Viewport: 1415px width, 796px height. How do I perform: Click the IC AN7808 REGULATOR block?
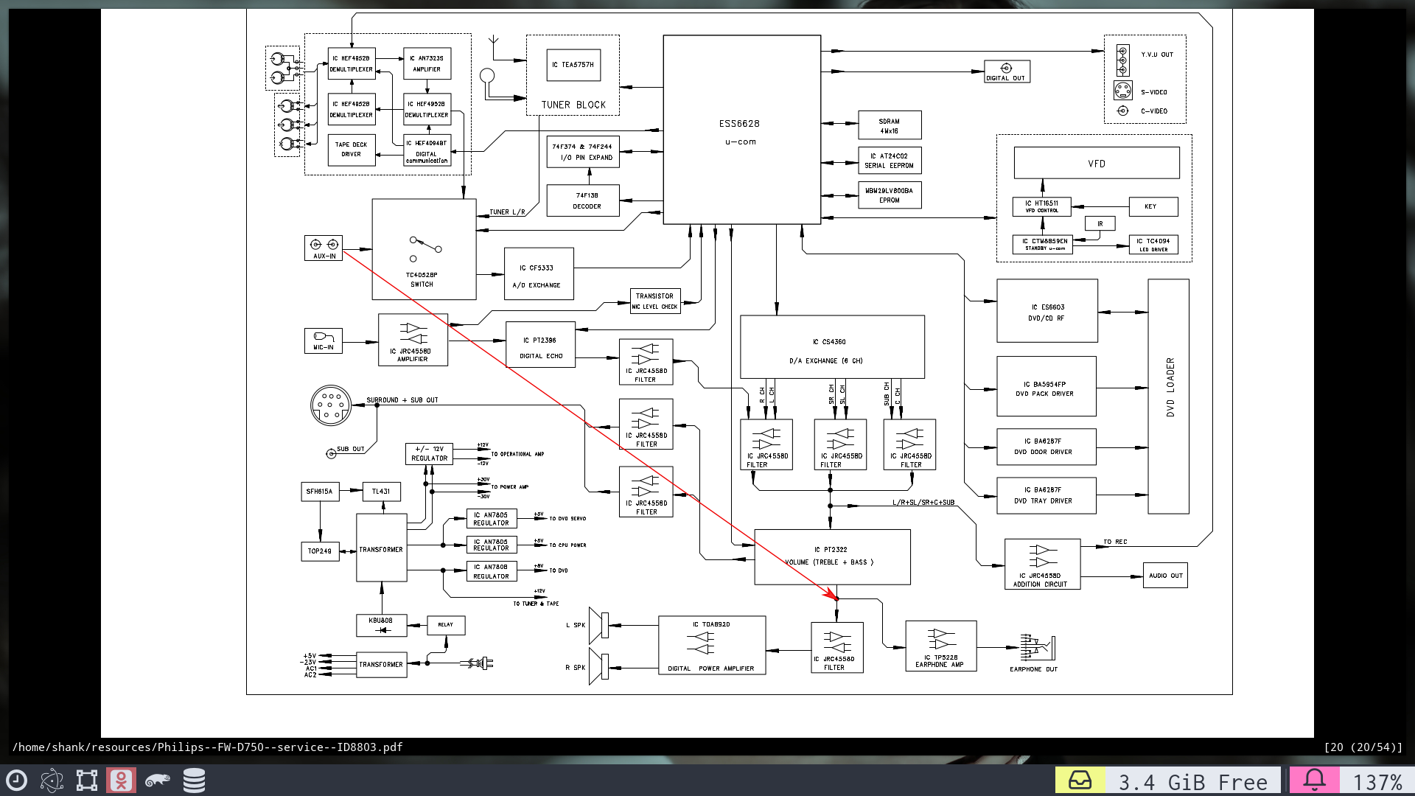(x=492, y=571)
